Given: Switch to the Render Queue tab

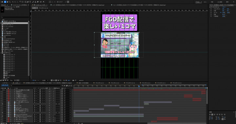Looking at the screenshot, I should [x=5, y=83].
